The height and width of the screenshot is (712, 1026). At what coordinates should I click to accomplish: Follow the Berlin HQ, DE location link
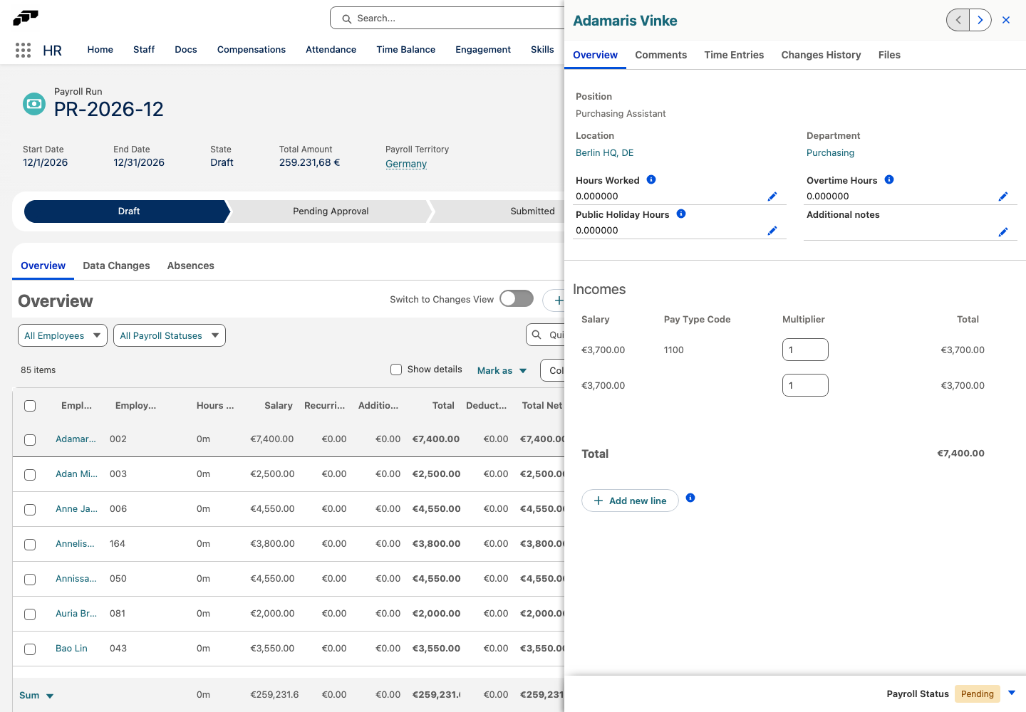point(605,152)
